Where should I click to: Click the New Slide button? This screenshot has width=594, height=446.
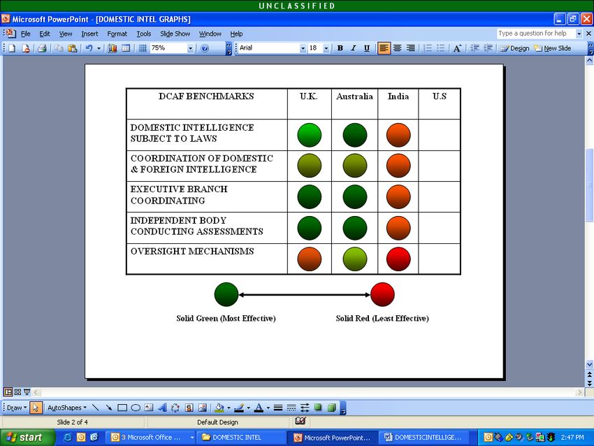552,48
